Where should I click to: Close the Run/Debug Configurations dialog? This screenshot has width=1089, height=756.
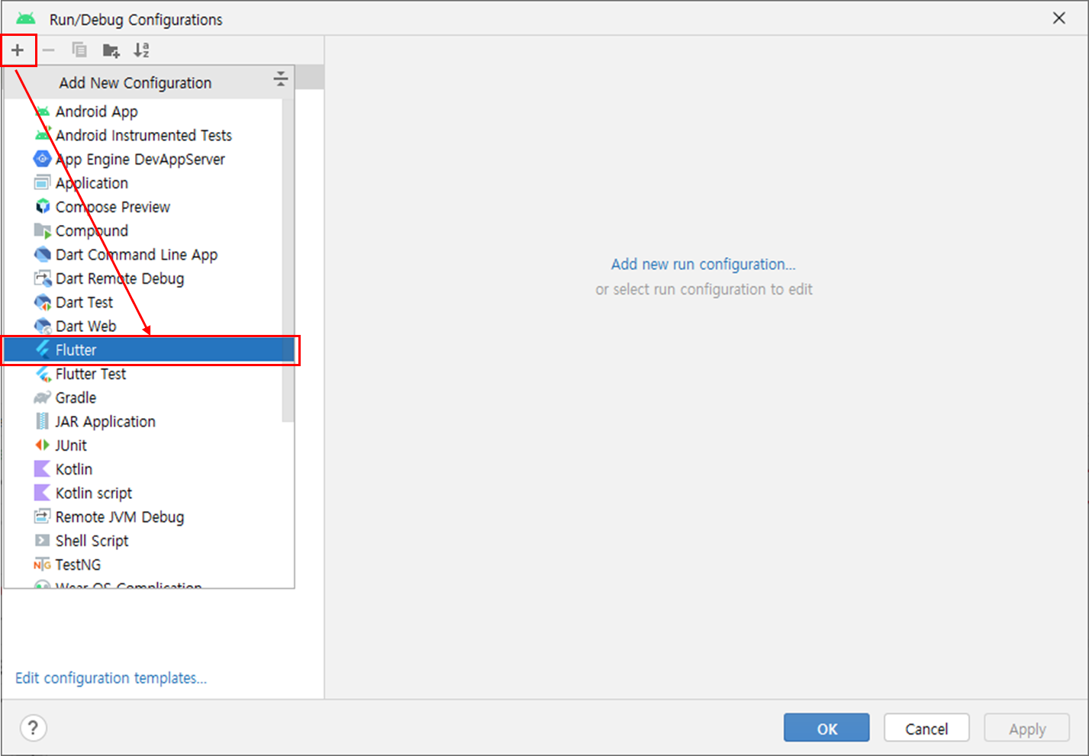coord(1059,18)
